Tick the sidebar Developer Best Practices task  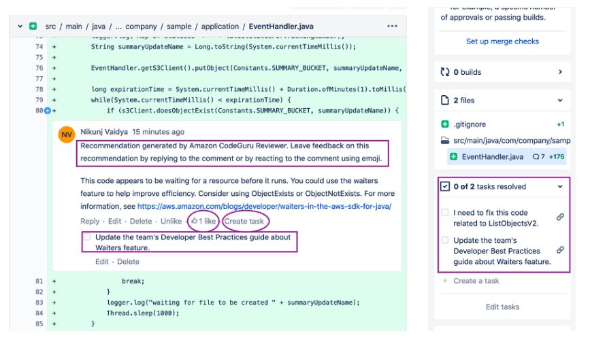pyautogui.click(x=445, y=241)
